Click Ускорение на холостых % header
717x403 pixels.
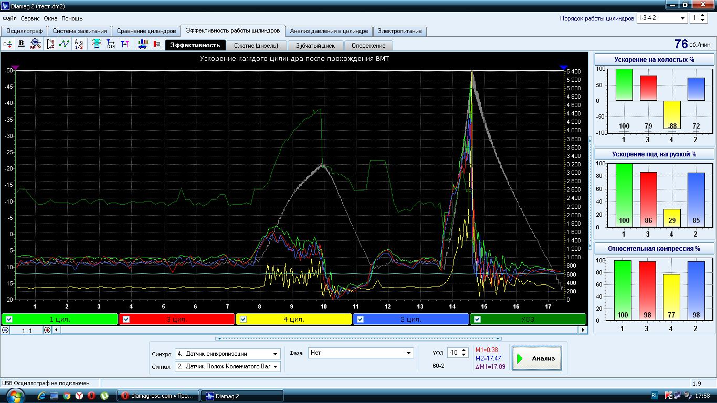[x=654, y=60]
